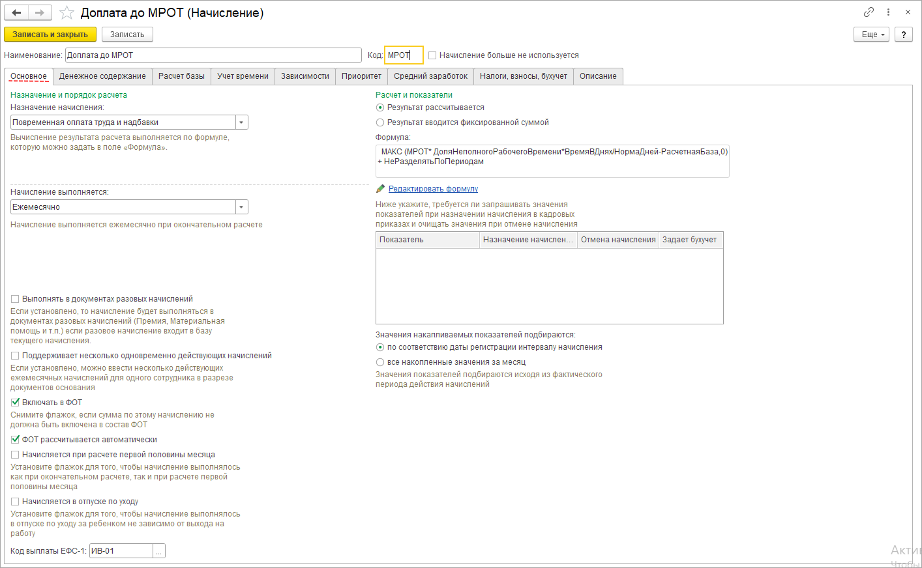
Task: Open help with the question mark button
Action: coord(903,35)
